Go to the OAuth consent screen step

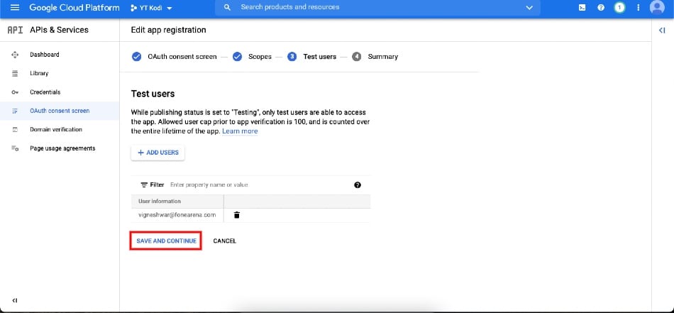click(x=182, y=57)
